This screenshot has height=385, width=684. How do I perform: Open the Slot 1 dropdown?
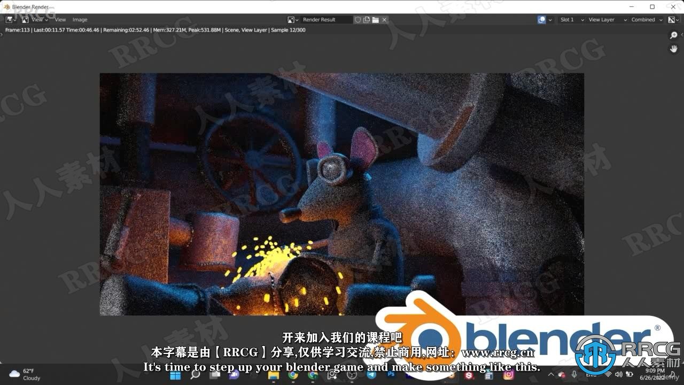point(571,20)
